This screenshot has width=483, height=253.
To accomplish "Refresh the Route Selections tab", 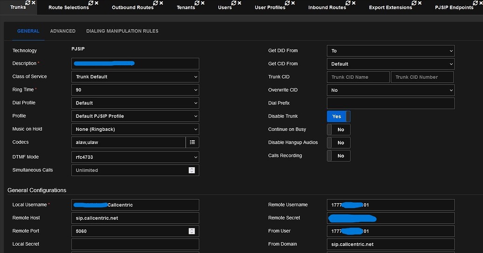I will pos(91,3).
